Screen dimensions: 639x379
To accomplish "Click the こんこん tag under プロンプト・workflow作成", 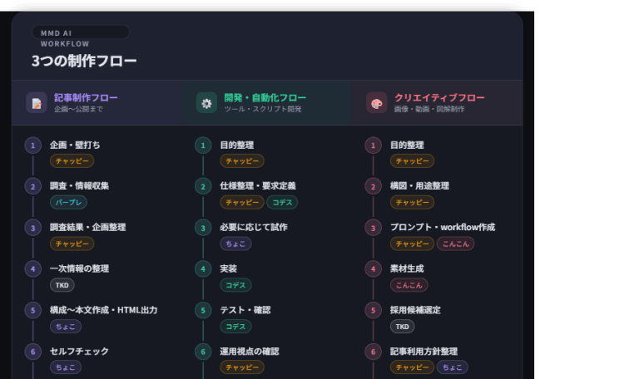I will (456, 244).
